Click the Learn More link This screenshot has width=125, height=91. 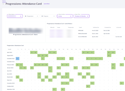point(47,4)
